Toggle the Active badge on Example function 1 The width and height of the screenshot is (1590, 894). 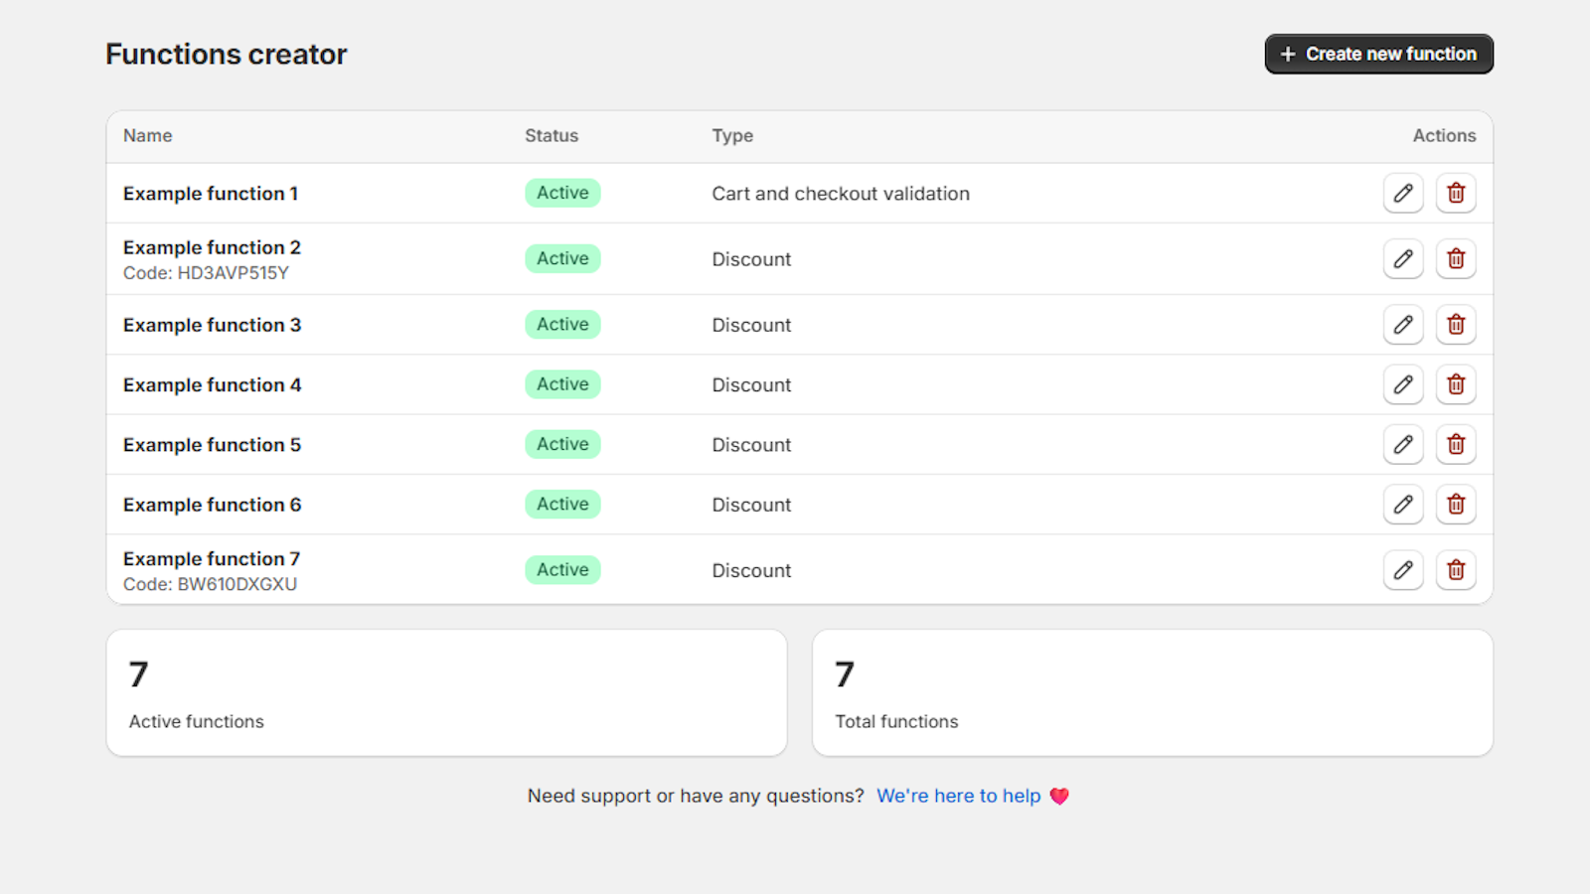pos(562,193)
